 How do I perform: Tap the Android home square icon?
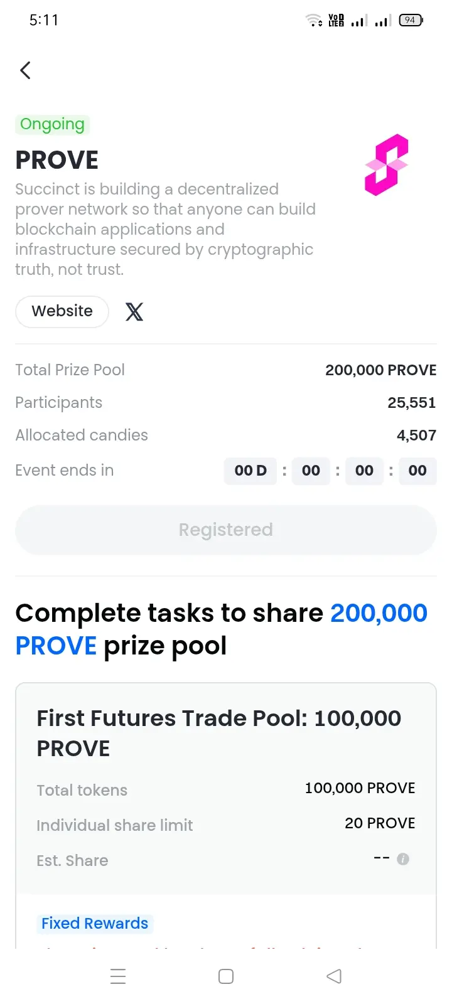coord(226,976)
